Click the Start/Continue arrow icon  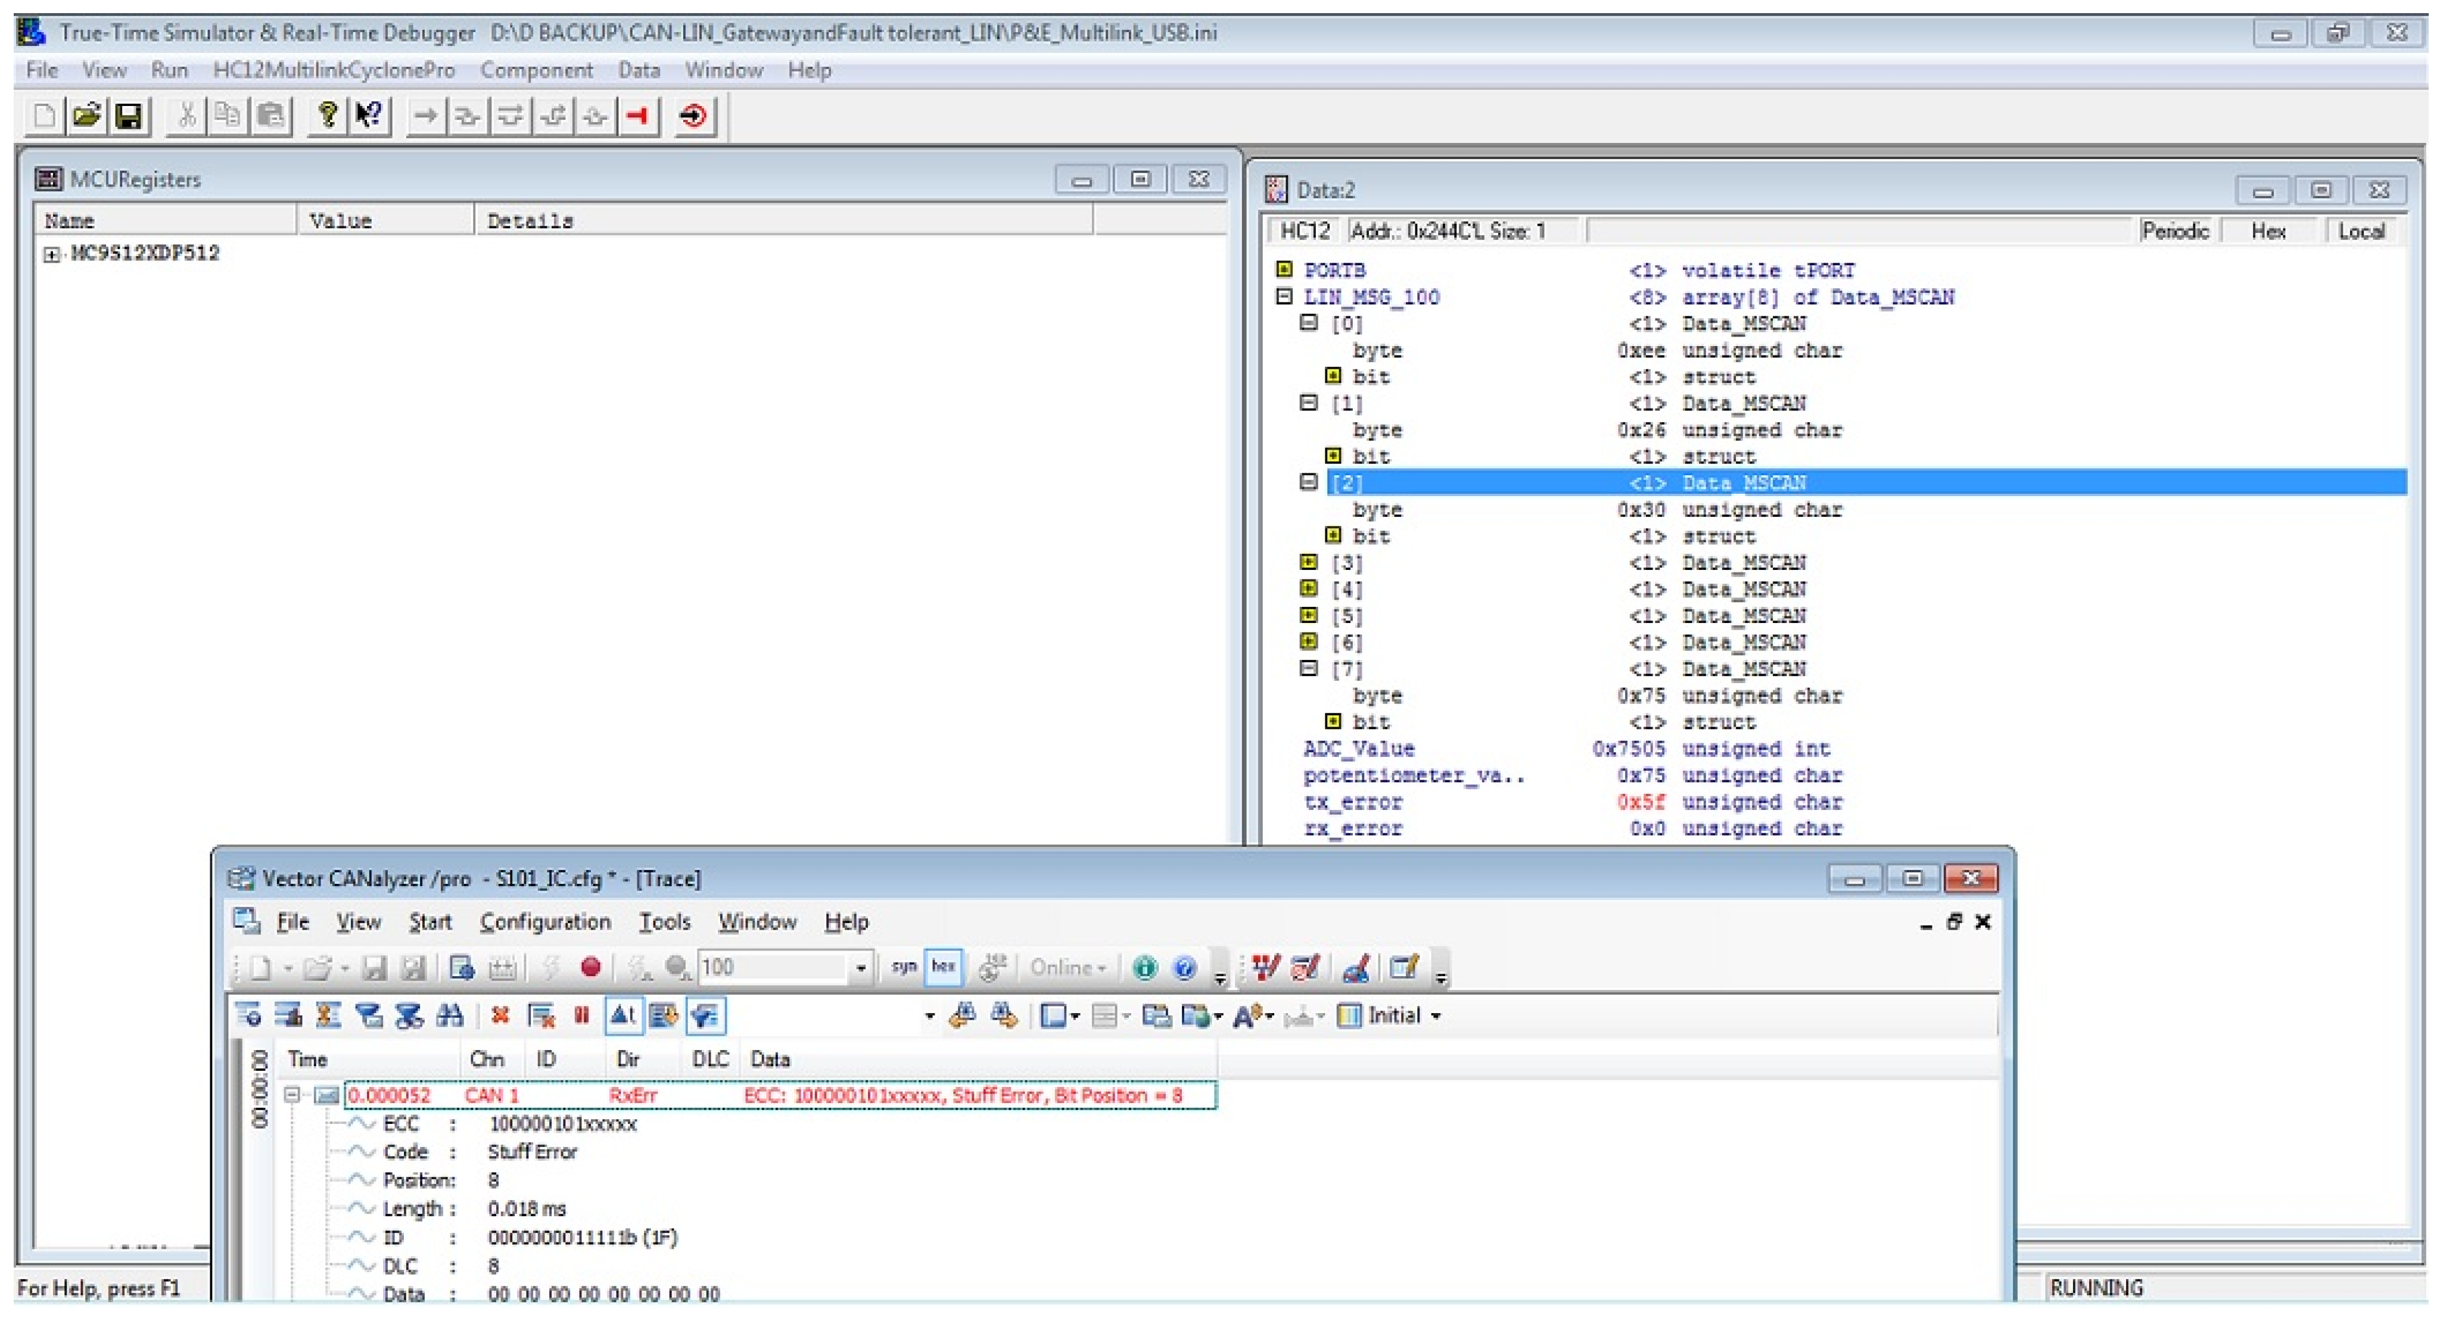click(427, 117)
